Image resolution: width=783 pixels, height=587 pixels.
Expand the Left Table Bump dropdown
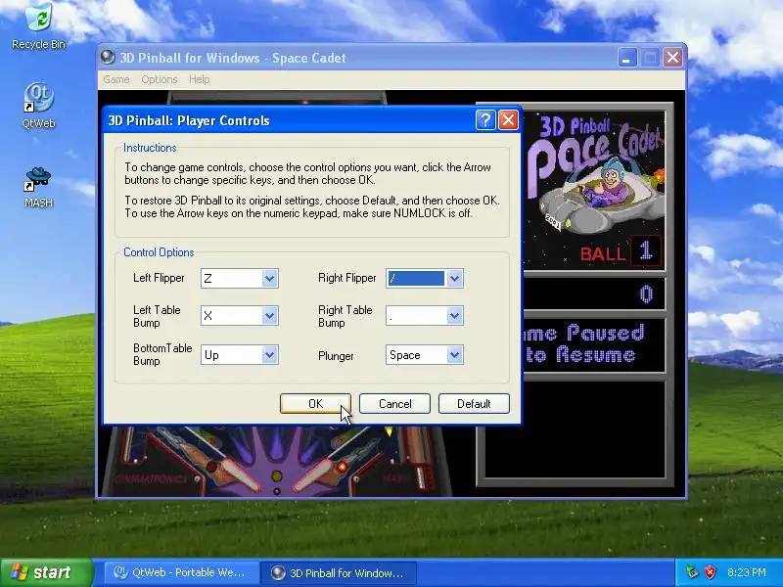coord(269,316)
